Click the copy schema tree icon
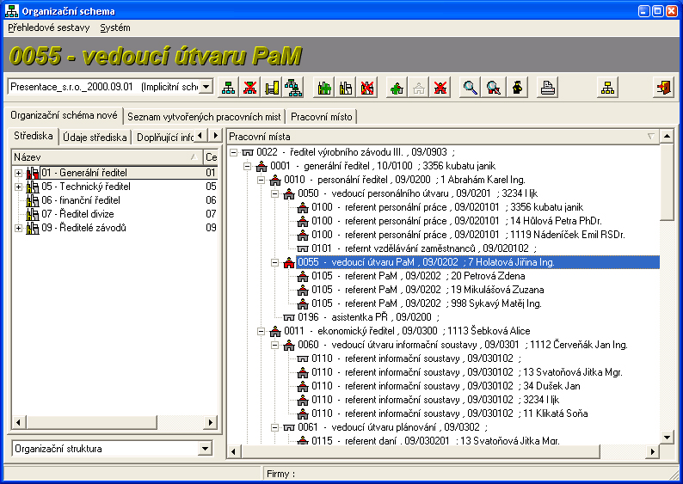The height and width of the screenshot is (484, 683). [x=293, y=88]
